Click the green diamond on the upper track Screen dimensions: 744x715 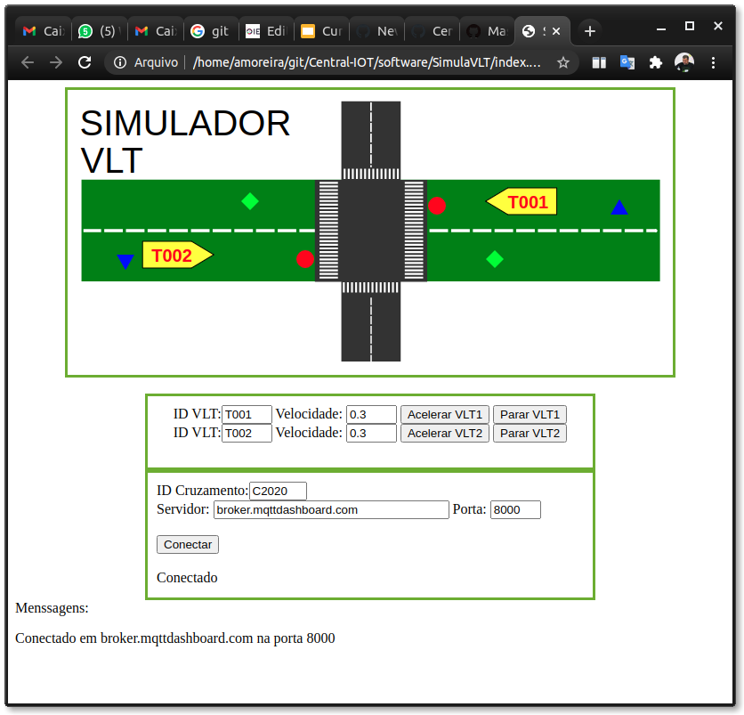click(250, 201)
